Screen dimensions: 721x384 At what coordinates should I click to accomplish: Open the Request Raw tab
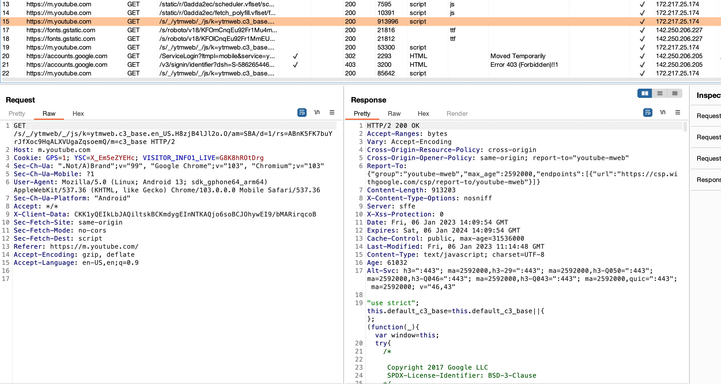click(x=49, y=114)
